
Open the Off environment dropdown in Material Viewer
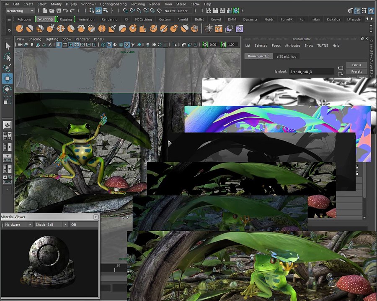tap(84, 224)
